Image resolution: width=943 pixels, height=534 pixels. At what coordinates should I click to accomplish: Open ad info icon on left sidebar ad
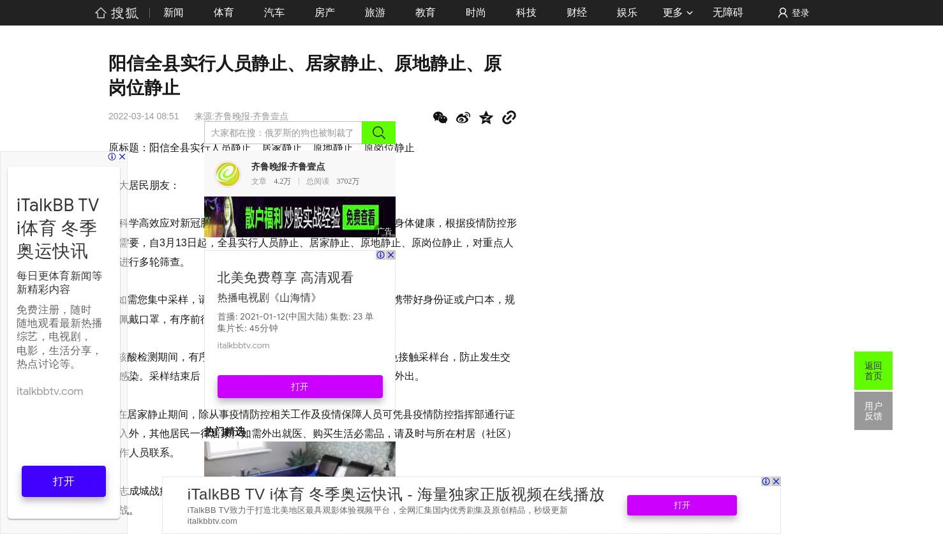[112, 156]
